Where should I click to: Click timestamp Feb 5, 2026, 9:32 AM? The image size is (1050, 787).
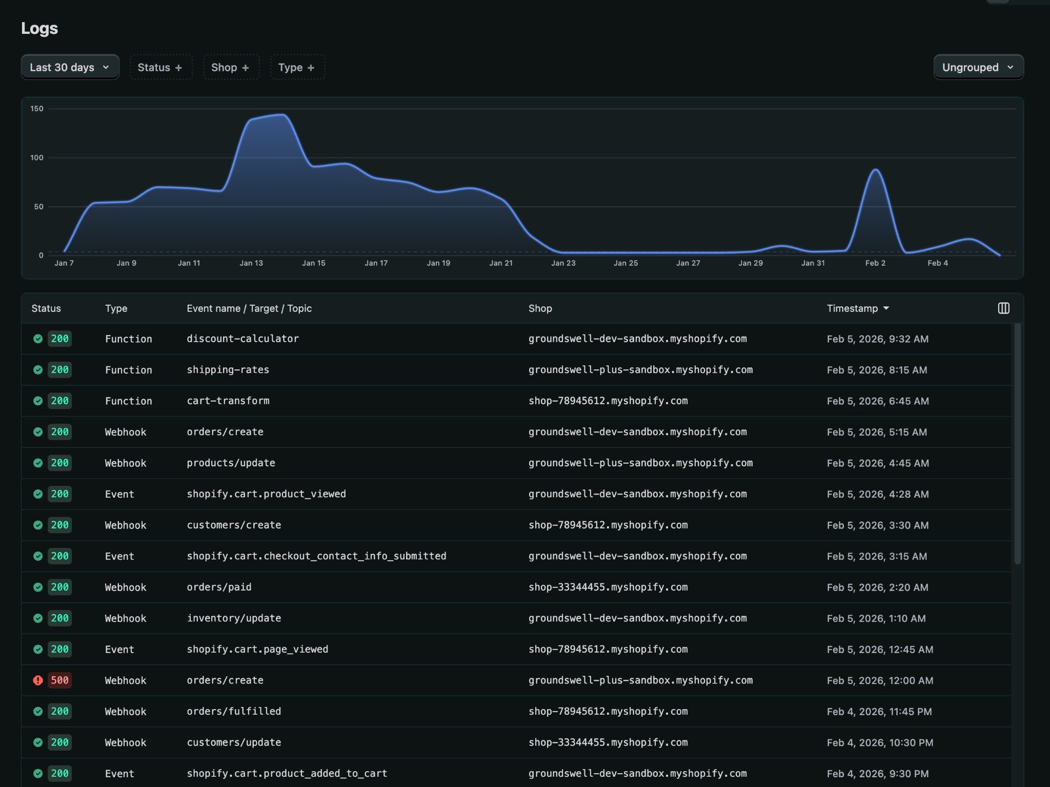877,339
